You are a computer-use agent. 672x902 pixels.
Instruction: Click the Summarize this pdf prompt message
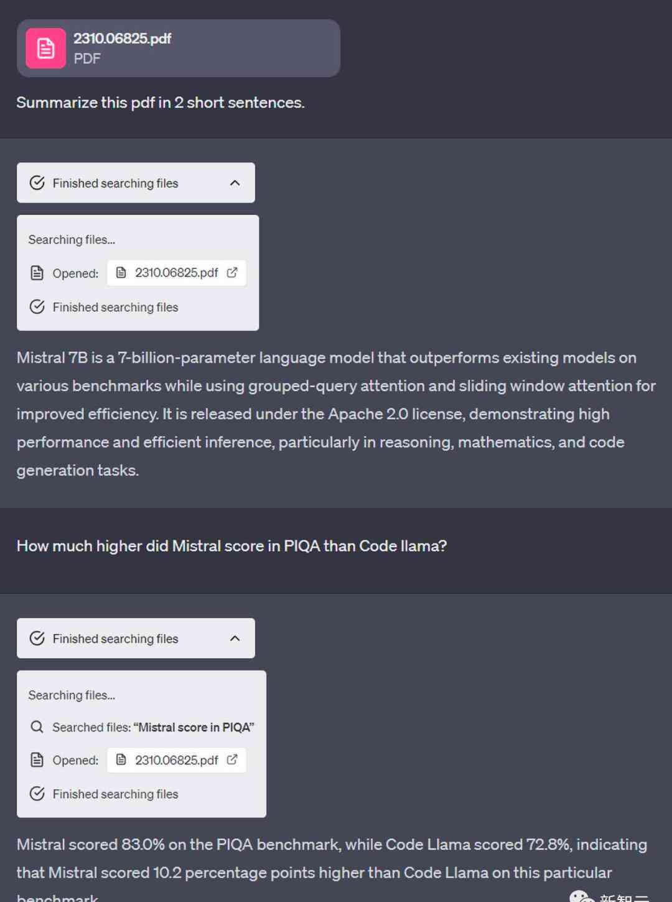pos(161,103)
